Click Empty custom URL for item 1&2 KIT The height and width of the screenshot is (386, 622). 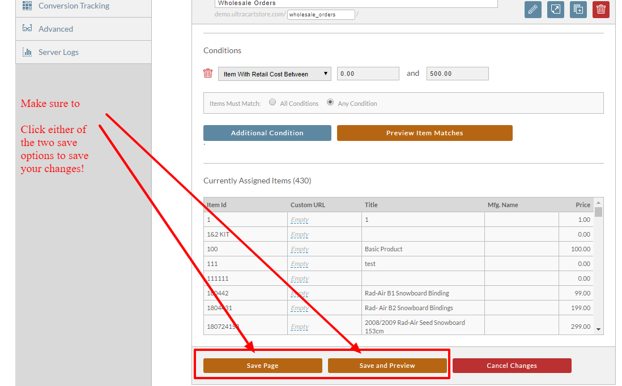pyautogui.click(x=300, y=234)
